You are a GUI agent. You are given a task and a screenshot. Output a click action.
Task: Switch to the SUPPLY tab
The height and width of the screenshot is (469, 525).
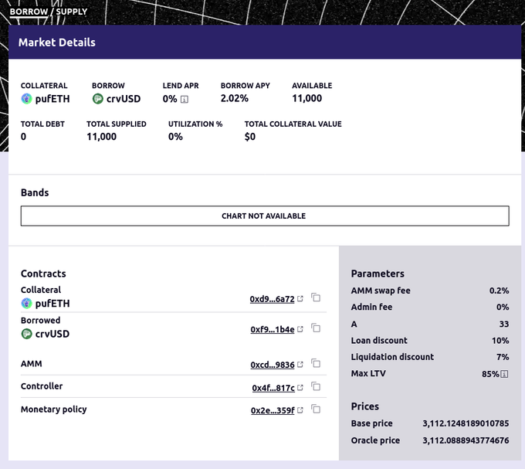72,12
